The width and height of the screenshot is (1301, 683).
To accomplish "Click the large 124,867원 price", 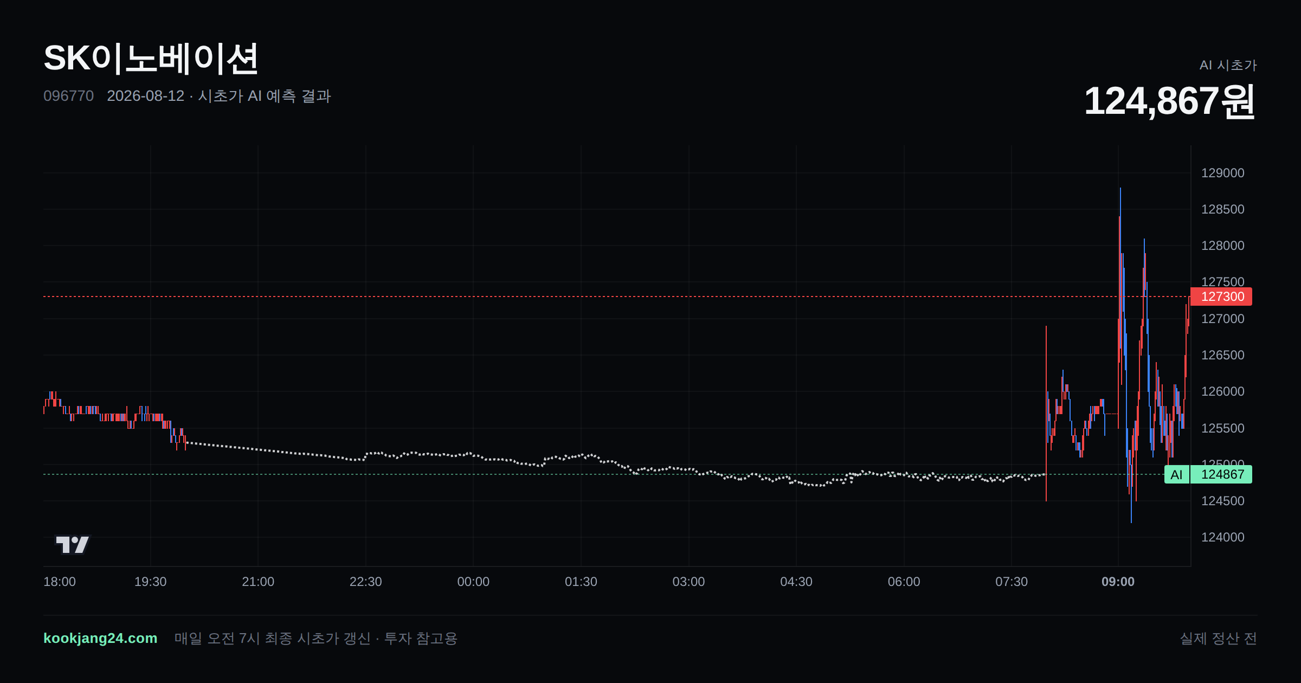I will coord(1170,101).
